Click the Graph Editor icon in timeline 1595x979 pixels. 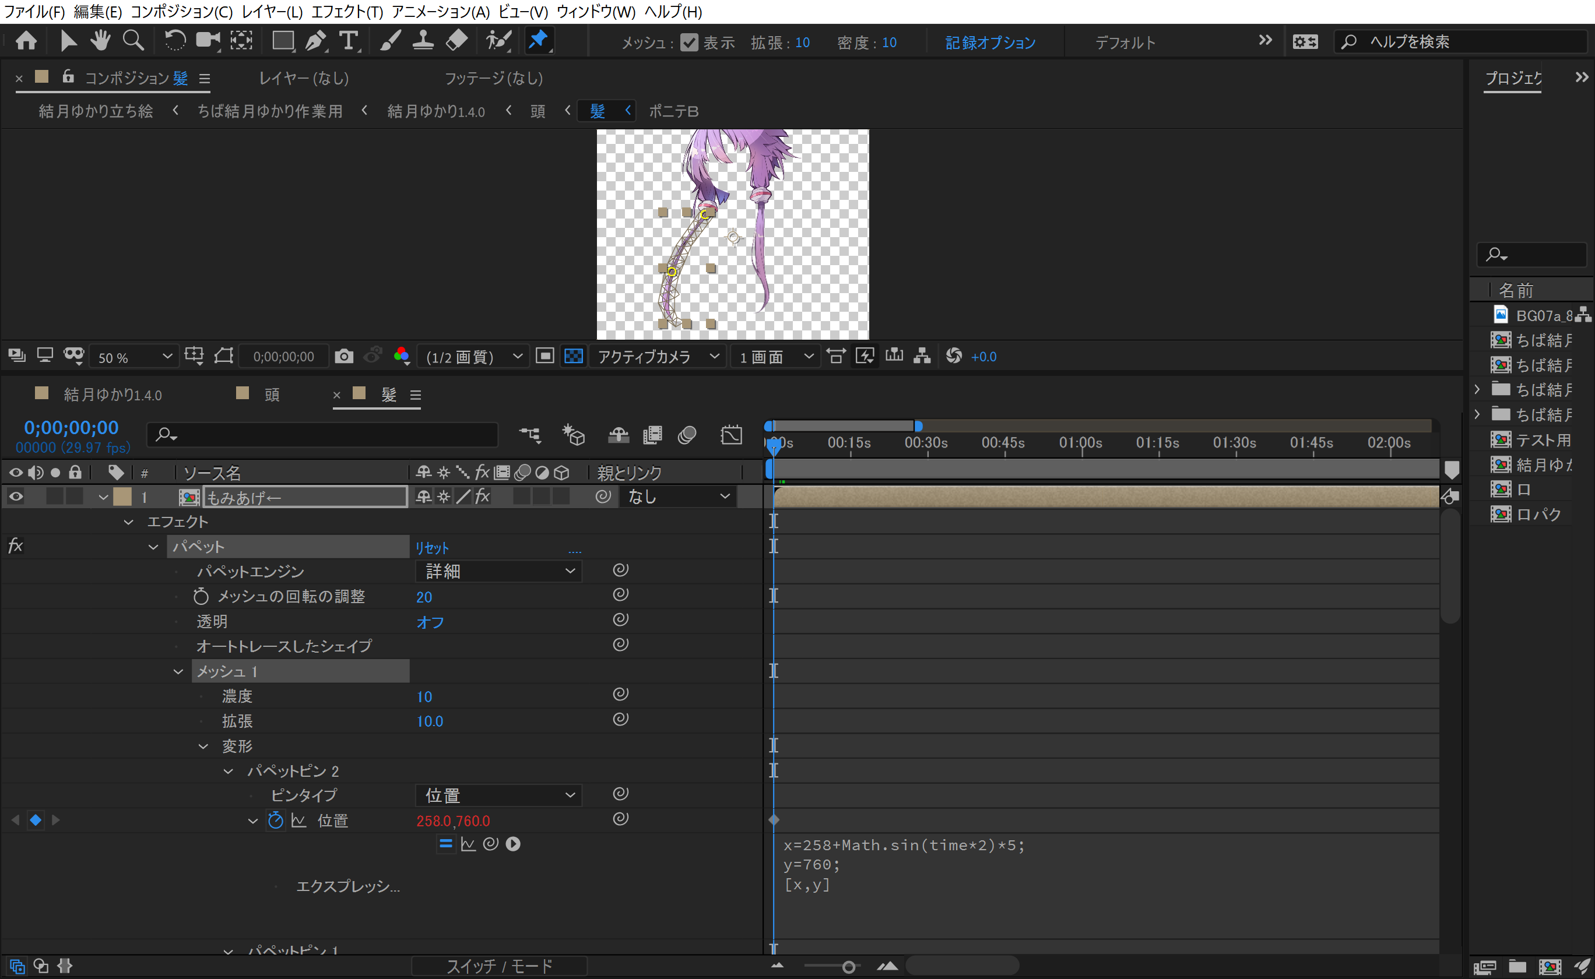pyautogui.click(x=731, y=435)
